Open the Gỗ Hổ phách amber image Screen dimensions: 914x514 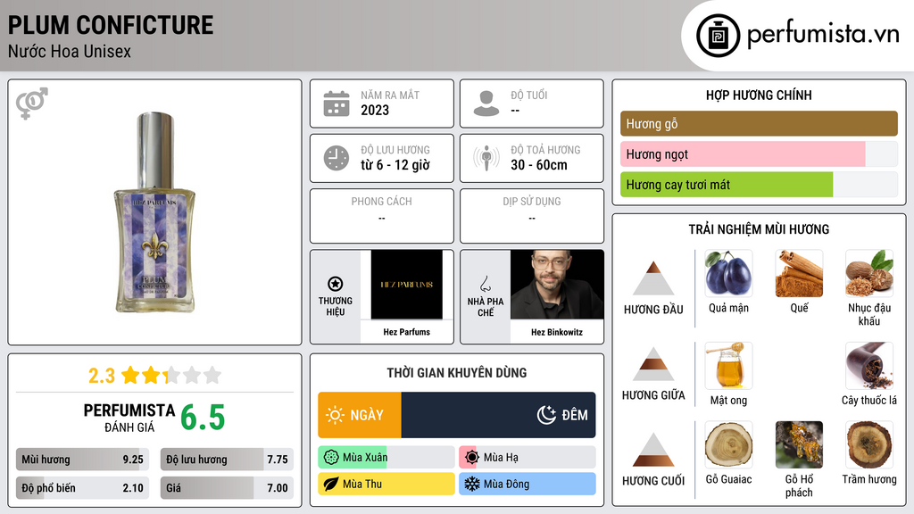click(x=799, y=444)
